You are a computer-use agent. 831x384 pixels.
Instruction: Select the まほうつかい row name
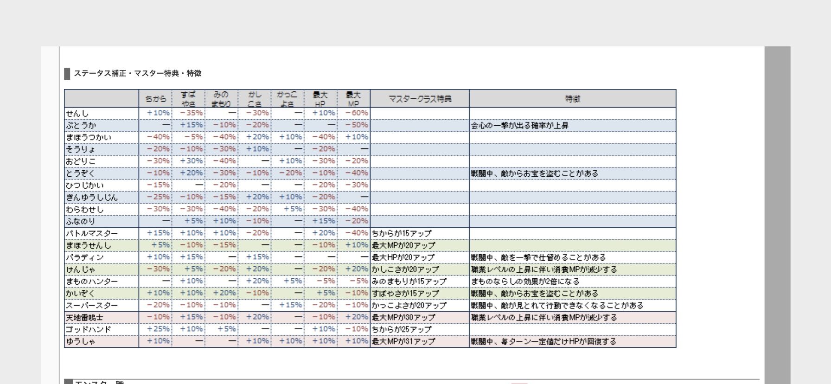point(88,138)
